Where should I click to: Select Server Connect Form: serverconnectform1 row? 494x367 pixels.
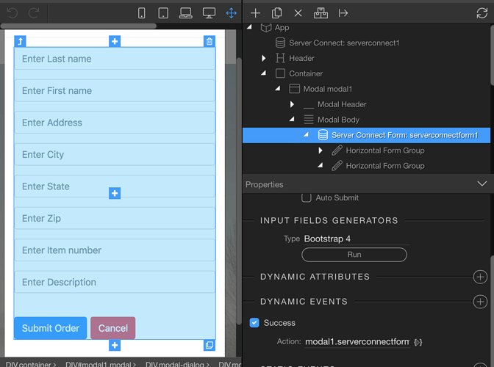click(366, 135)
